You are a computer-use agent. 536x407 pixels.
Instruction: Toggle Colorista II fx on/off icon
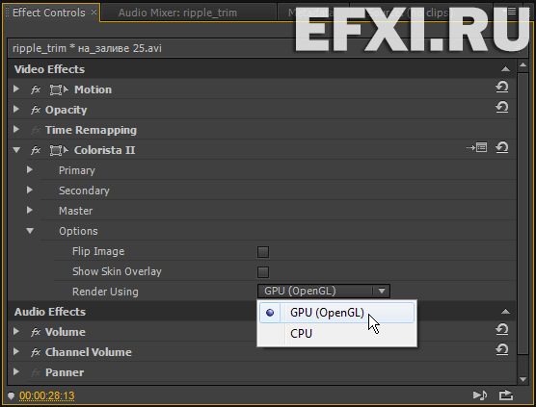pyautogui.click(x=36, y=150)
